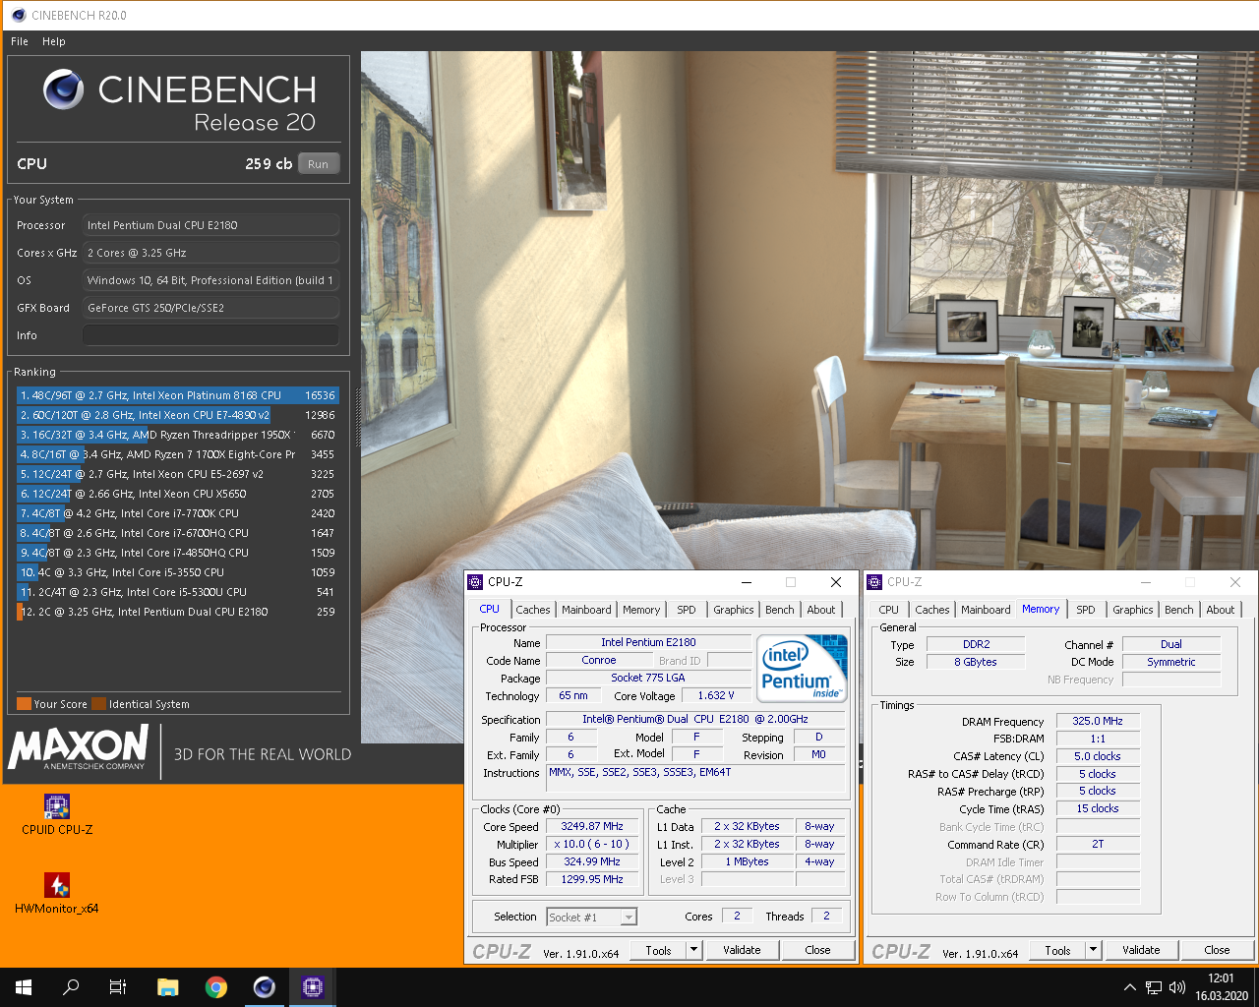Select Bench tab in left CPU-Z window
Image resolution: width=1259 pixels, height=1007 pixels.
[780, 610]
